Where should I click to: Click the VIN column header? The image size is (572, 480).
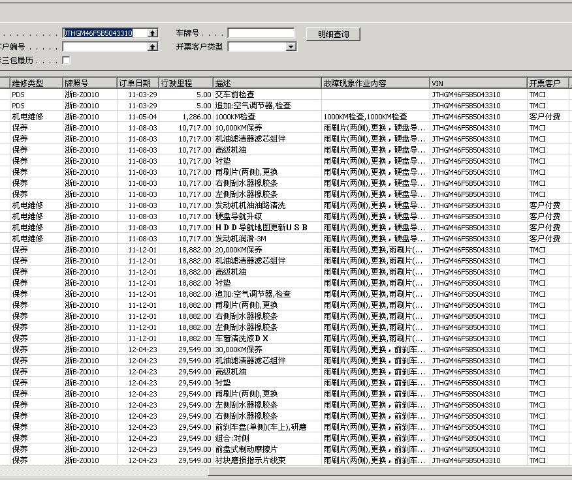(x=478, y=83)
